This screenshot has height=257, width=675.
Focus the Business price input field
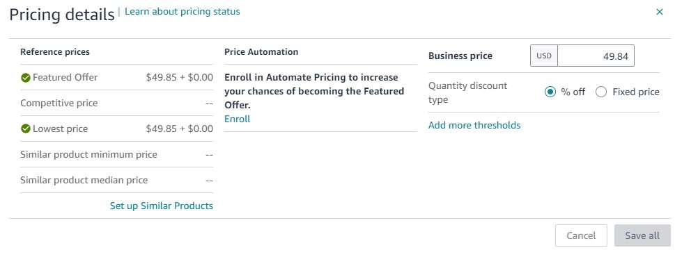coord(596,56)
